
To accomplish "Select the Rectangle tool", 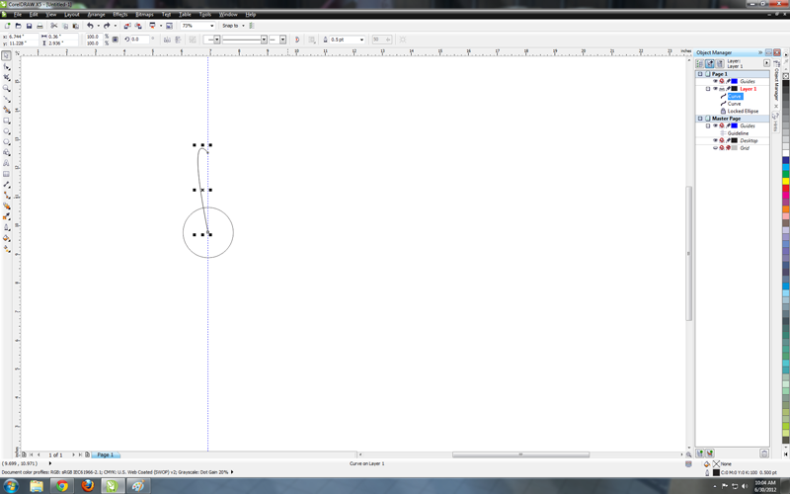I will tap(6, 121).
